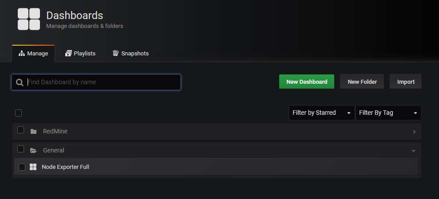Switch to the Manage tab
439x199 pixels.
(x=33, y=53)
